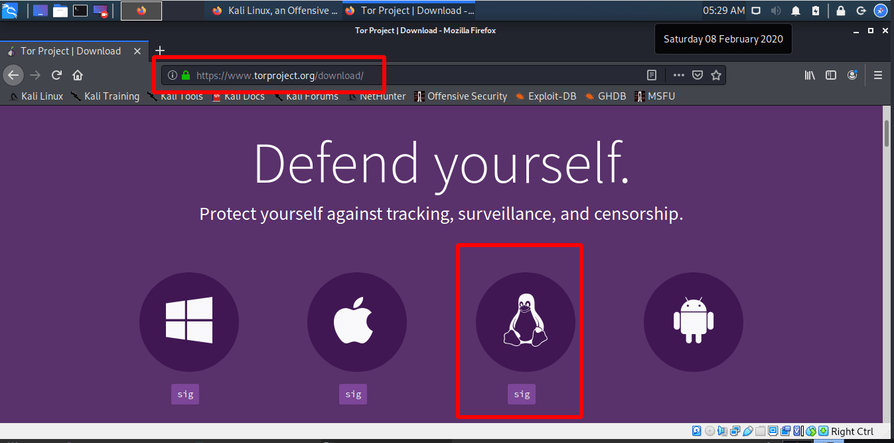Image resolution: width=894 pixels, height=443 pixels.
Task: Click the site information (i) icon
Action: click(172, 75)
